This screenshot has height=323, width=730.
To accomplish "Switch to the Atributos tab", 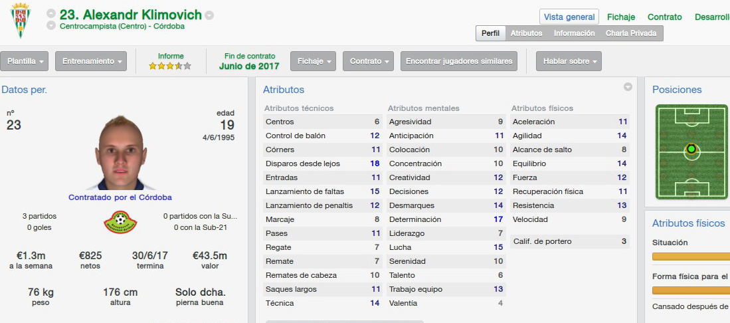I will (526, 33).
